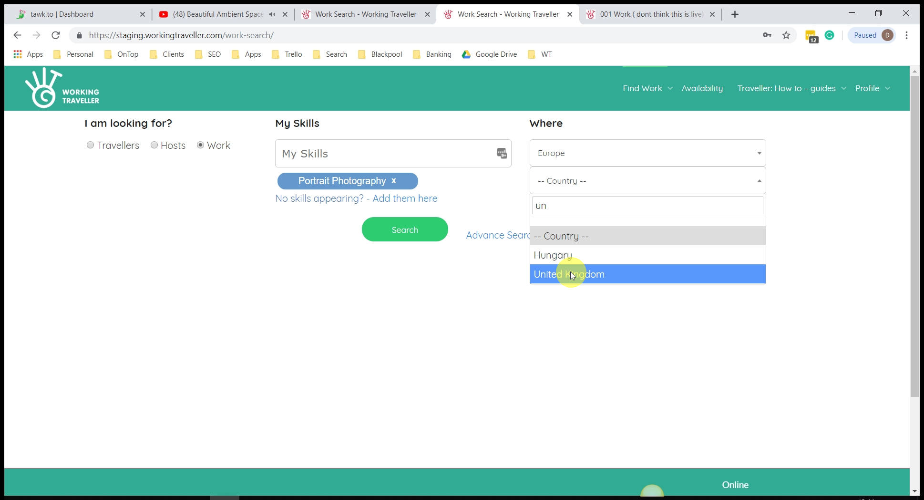The image size is (924, 500).
Task: Bookmark this page with the star icon
Action: (x=786, y=35)
